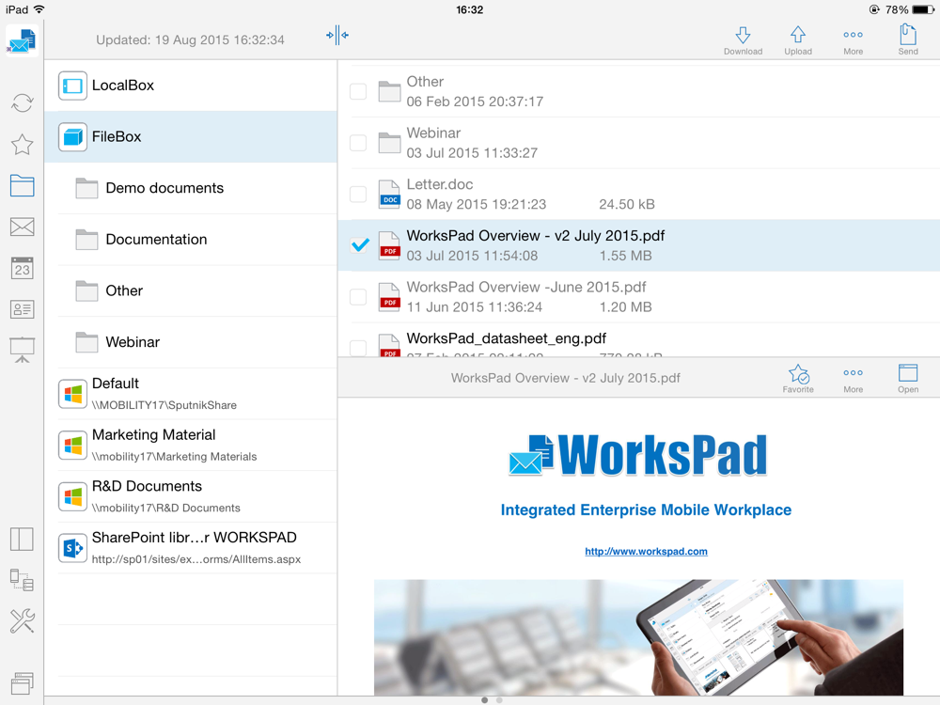The image size is (940, 705).
Task: Open the top toolbar More menu
Action: (x=854, y=40)
